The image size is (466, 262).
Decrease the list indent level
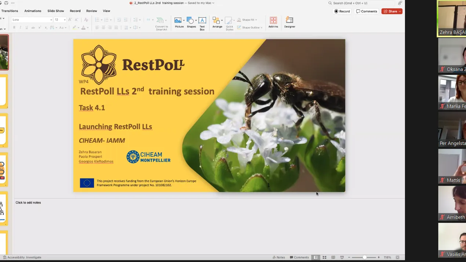119,20
